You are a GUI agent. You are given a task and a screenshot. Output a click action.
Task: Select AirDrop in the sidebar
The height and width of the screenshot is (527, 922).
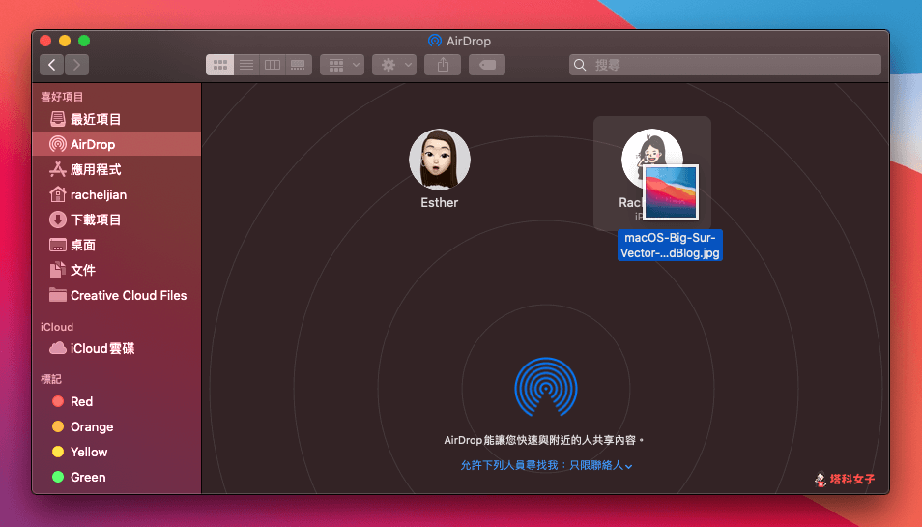click(x=116, y=144)
